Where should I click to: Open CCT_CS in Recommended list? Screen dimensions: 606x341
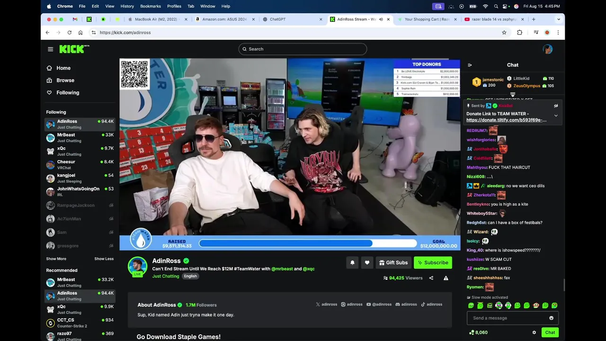(x=80, y=323)
